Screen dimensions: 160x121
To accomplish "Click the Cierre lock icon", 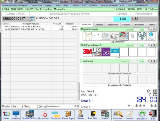I will point(105,115).
